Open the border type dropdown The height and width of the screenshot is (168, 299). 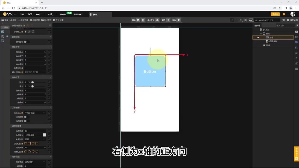point(35,139)
